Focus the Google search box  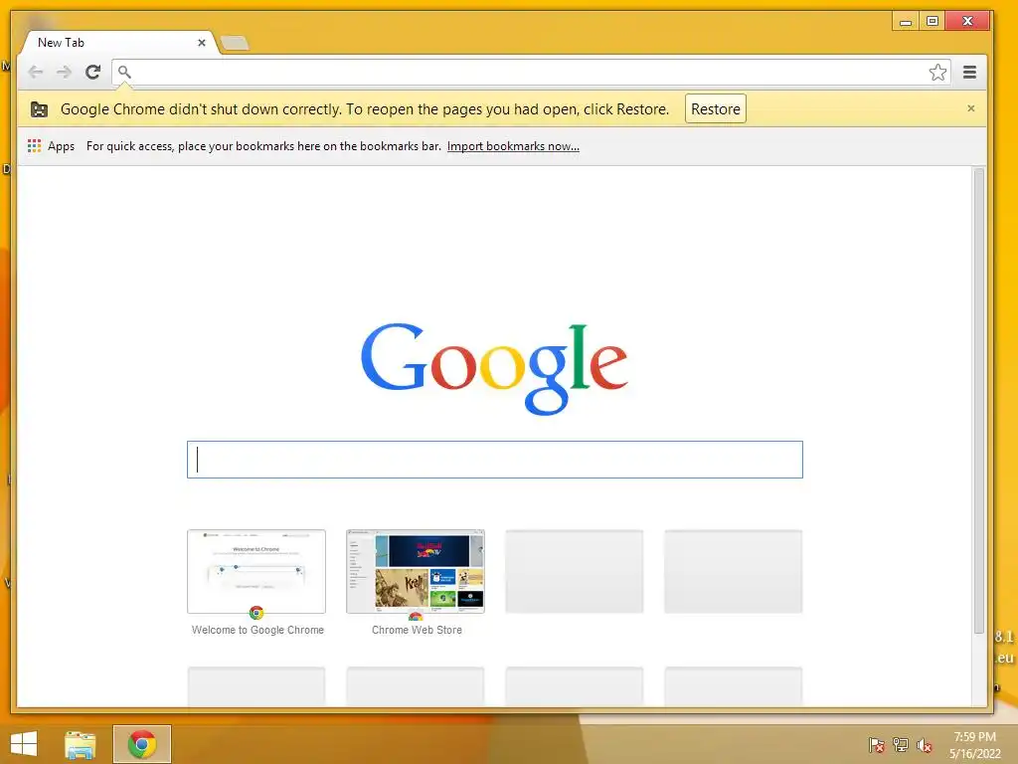click(x=495, y=460)
